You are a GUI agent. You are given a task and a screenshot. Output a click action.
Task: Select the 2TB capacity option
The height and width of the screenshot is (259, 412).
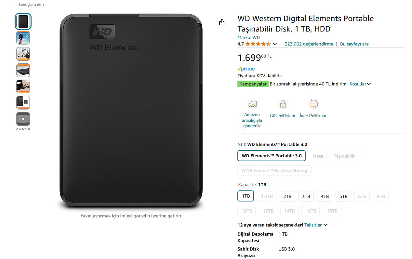pyautogui.click(x=287, y=196)
